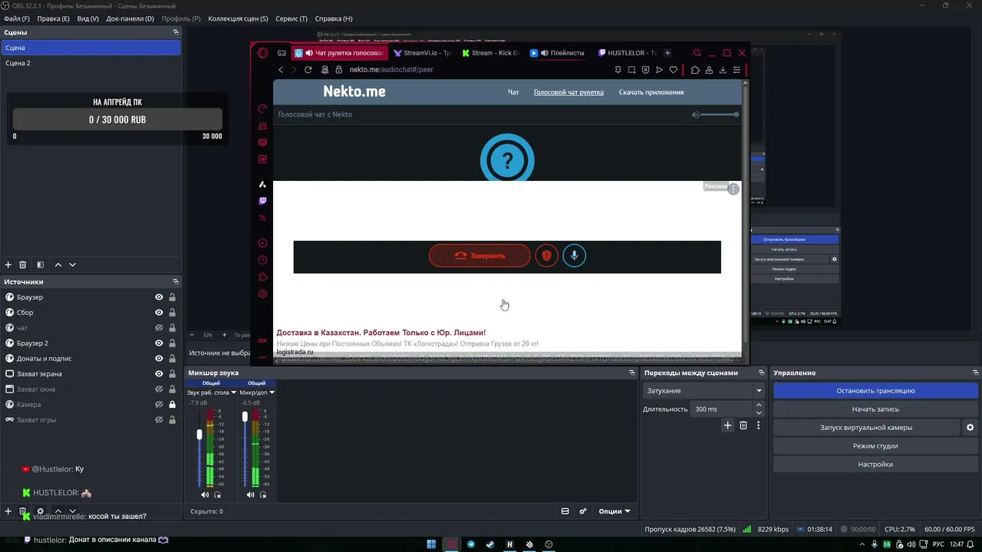Increase transition duration with the up arrow

pyautogui.click(x=759, y=405)
